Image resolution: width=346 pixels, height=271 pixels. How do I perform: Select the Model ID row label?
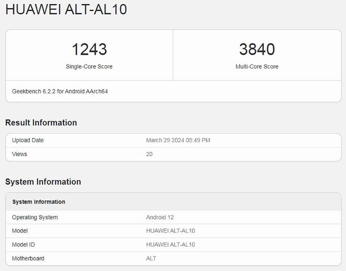[23, 244]
